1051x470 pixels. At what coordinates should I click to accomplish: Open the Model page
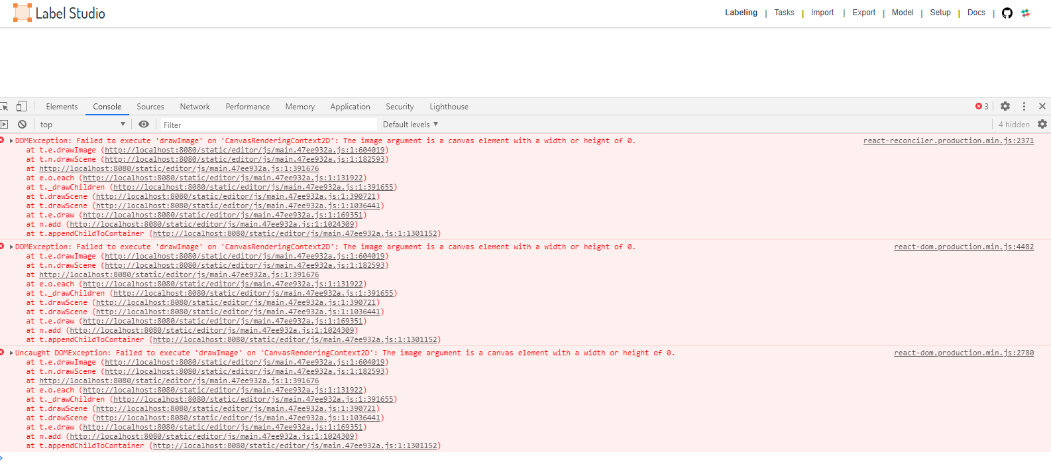pos(903,13)
